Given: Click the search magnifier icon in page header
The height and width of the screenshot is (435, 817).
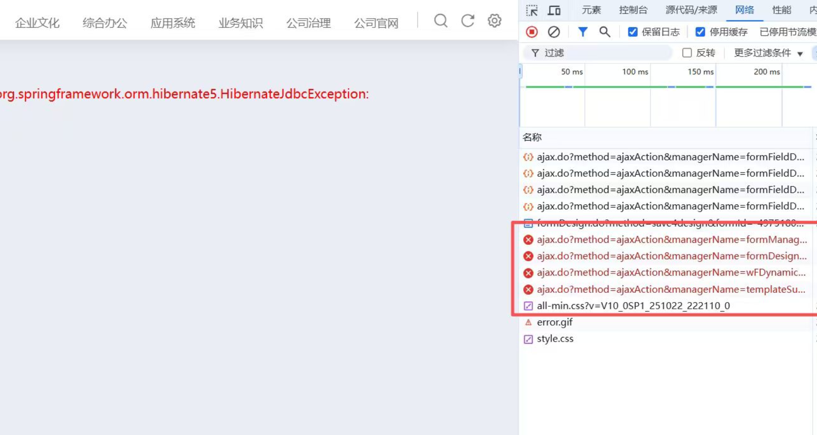Looking at the screenshot, I should (440, 21).
